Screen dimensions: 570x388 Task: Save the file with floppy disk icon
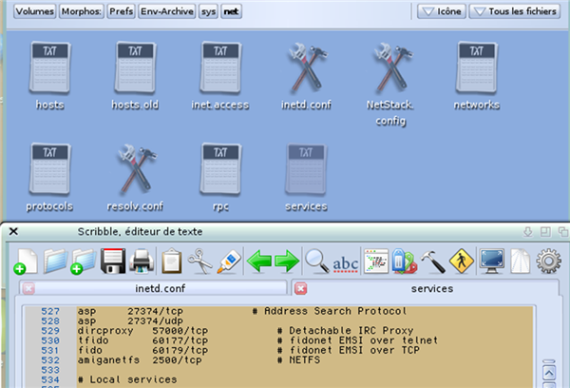[x=113, y=261]
